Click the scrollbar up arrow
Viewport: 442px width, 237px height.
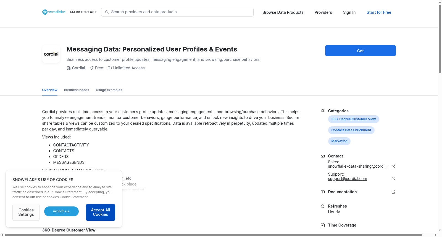point(440,2)
